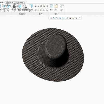Expand the Window (窗口) group label
Image resolution: width=104 pixels, height=104 pixels.
pyautogui.click(x=56, y=14)
